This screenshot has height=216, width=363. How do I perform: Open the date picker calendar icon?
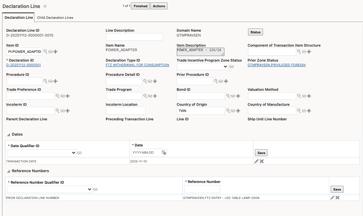coord(164,152)
